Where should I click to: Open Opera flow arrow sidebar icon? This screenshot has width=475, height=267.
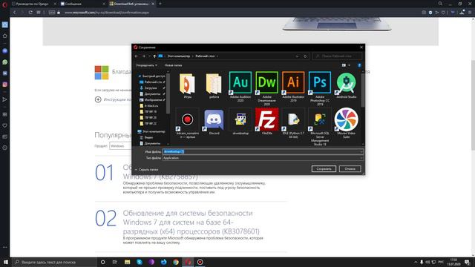point(5,99)
